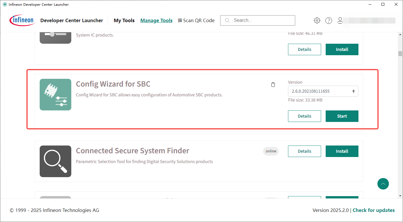The height and width of the screenshot is (222, 403).
Task: Maximize the launcher window
Action: [383, 4]
